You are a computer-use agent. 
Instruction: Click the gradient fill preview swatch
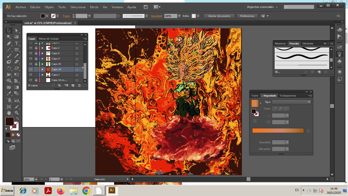(x=255, y=103)
